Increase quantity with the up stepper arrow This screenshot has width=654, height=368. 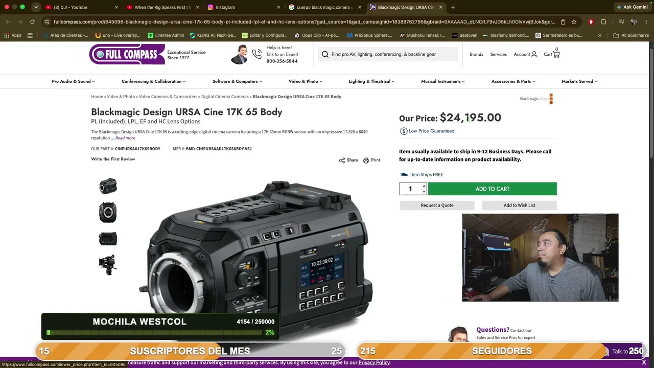[x=424, y=186]
